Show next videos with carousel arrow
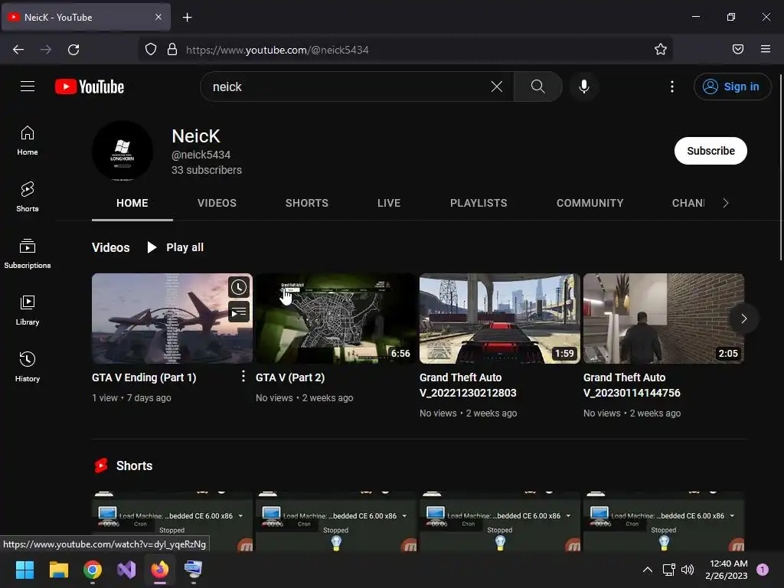The width and height of the screenshot is (784, 588). (743, 318)
